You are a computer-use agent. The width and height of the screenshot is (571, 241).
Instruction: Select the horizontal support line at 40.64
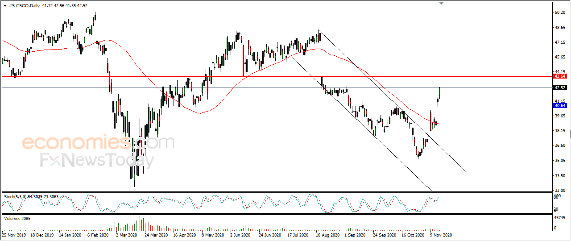277,106
